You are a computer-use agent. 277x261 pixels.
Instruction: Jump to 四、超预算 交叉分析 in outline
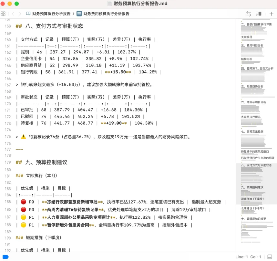coord(257,68)
